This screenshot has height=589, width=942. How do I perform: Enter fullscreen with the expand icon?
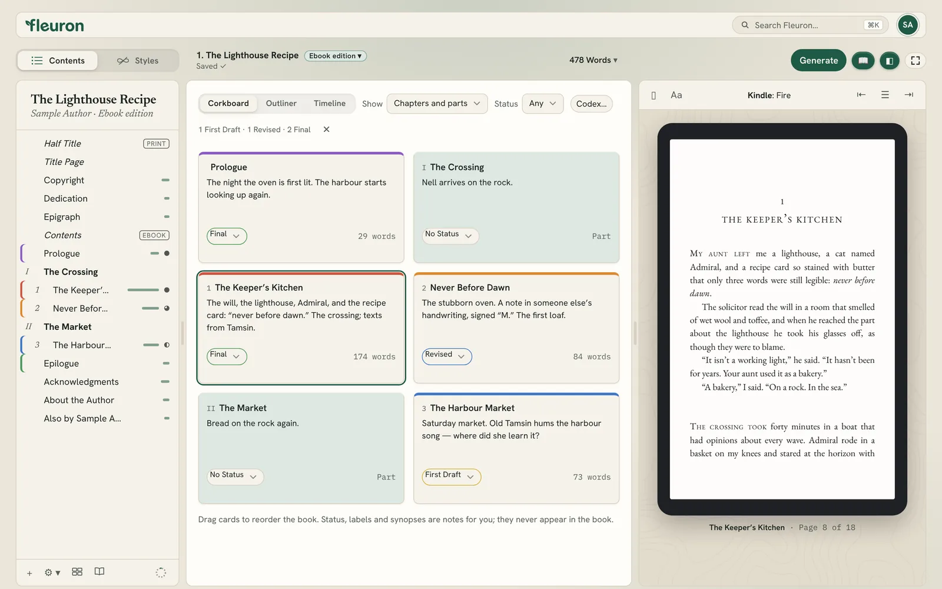(x=916, y=61)
